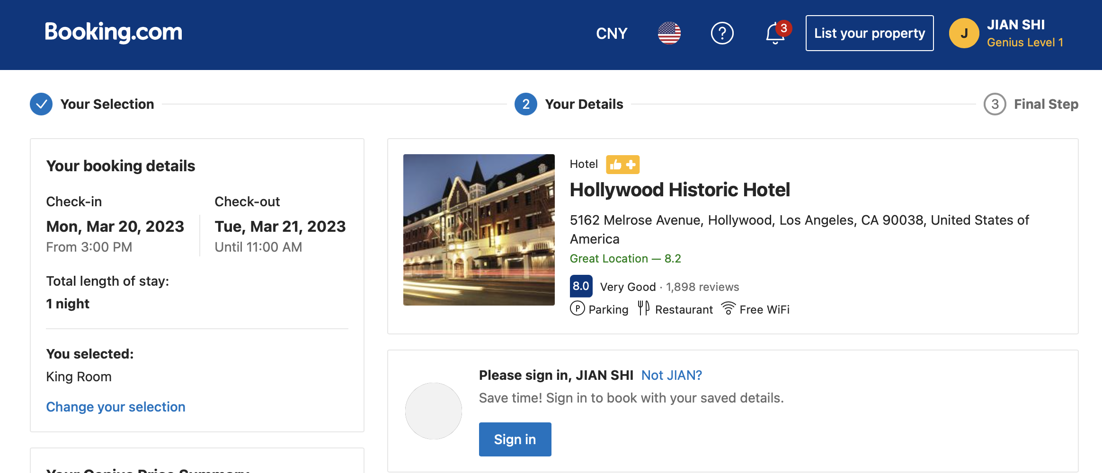The image size is (1102, 473).
Task: Open the US flag language selector
Action: pos(669,33)
